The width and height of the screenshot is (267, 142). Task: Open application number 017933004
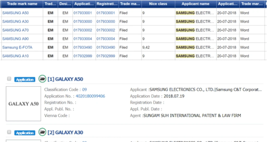coord(83,39)
